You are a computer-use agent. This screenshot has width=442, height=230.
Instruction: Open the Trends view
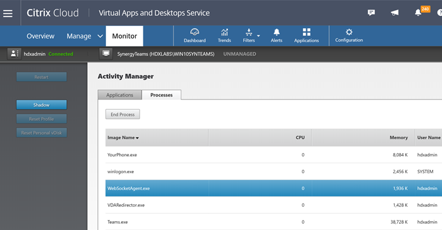224,36
